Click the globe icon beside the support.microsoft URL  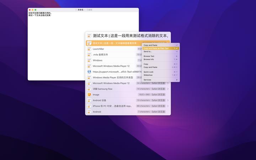[x=89, y=72]
